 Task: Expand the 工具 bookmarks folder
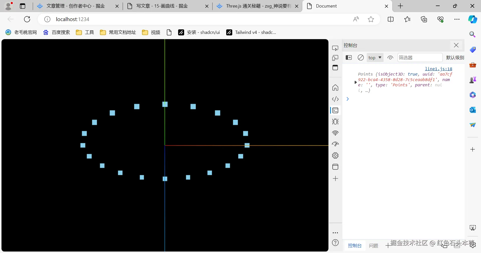coord(85,32)
